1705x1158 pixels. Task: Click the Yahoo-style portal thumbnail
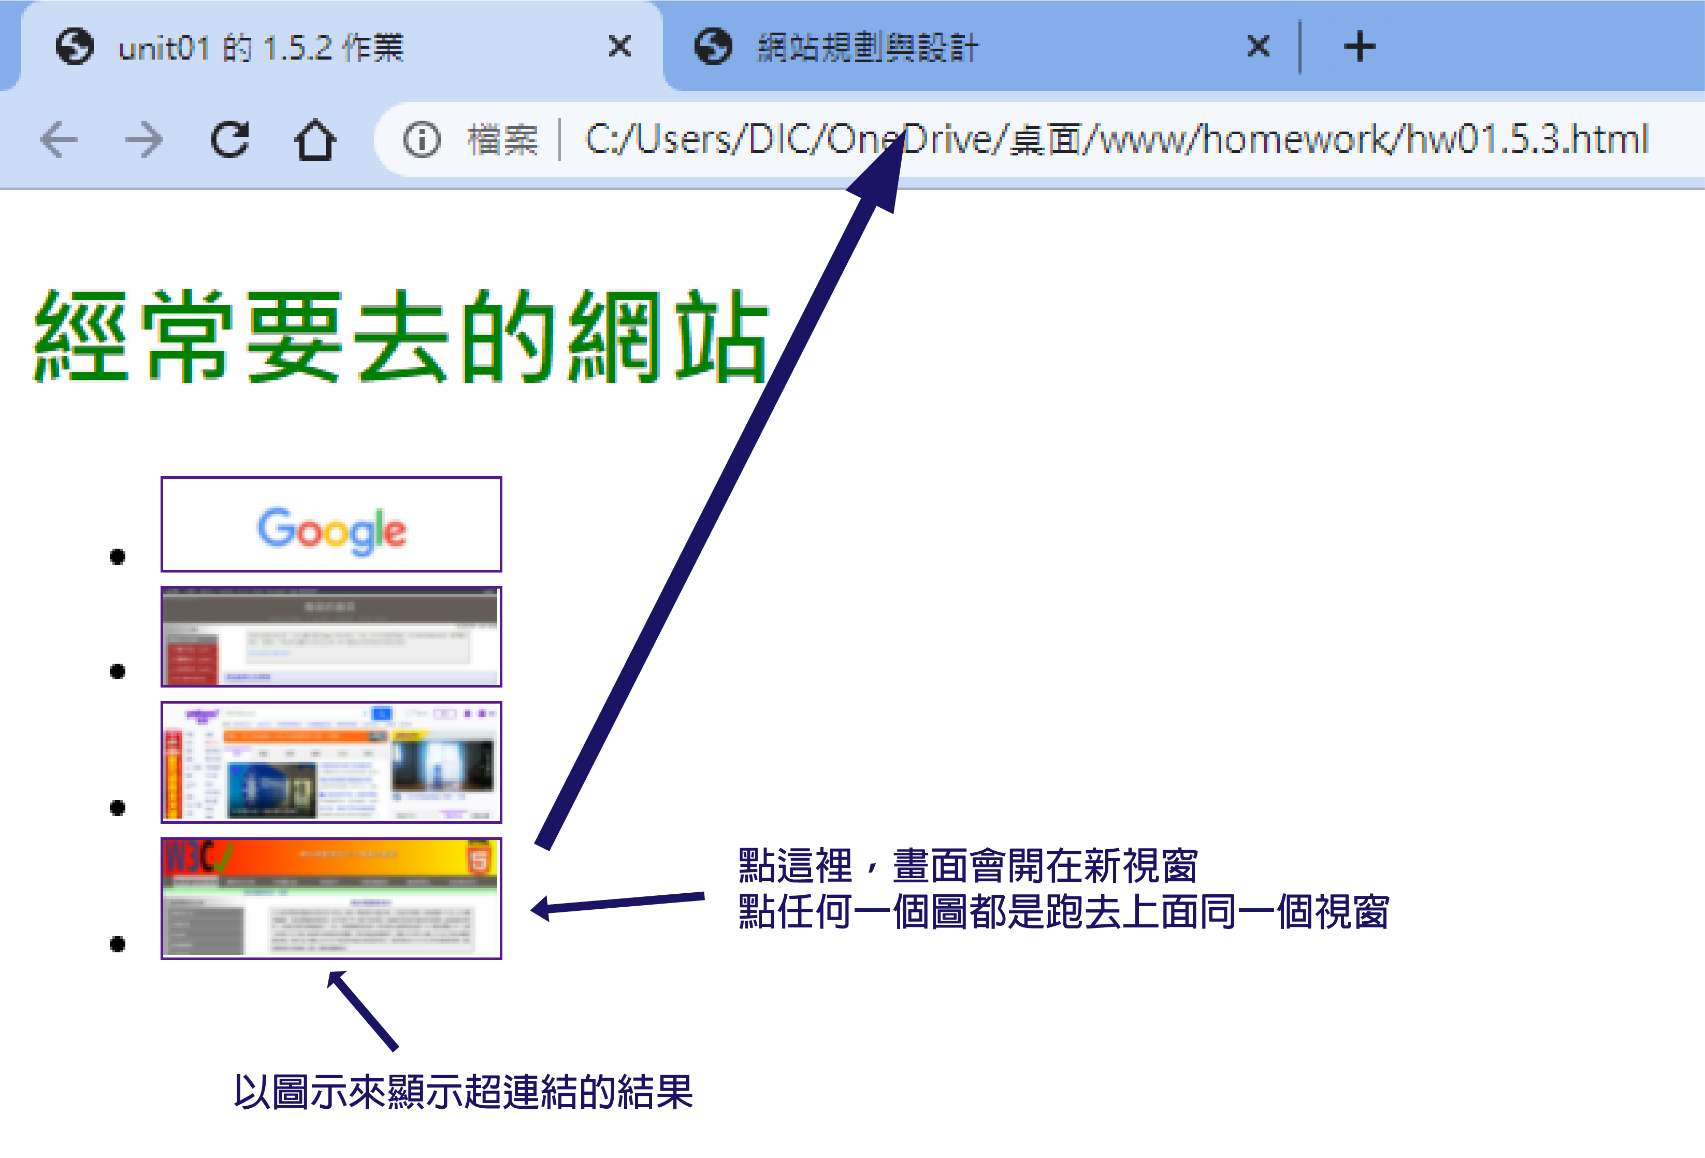point(331,762)
